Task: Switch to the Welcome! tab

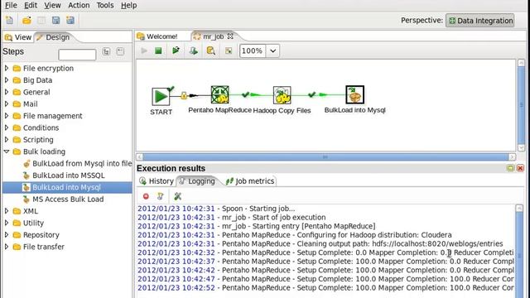Action: coord(157,36)
